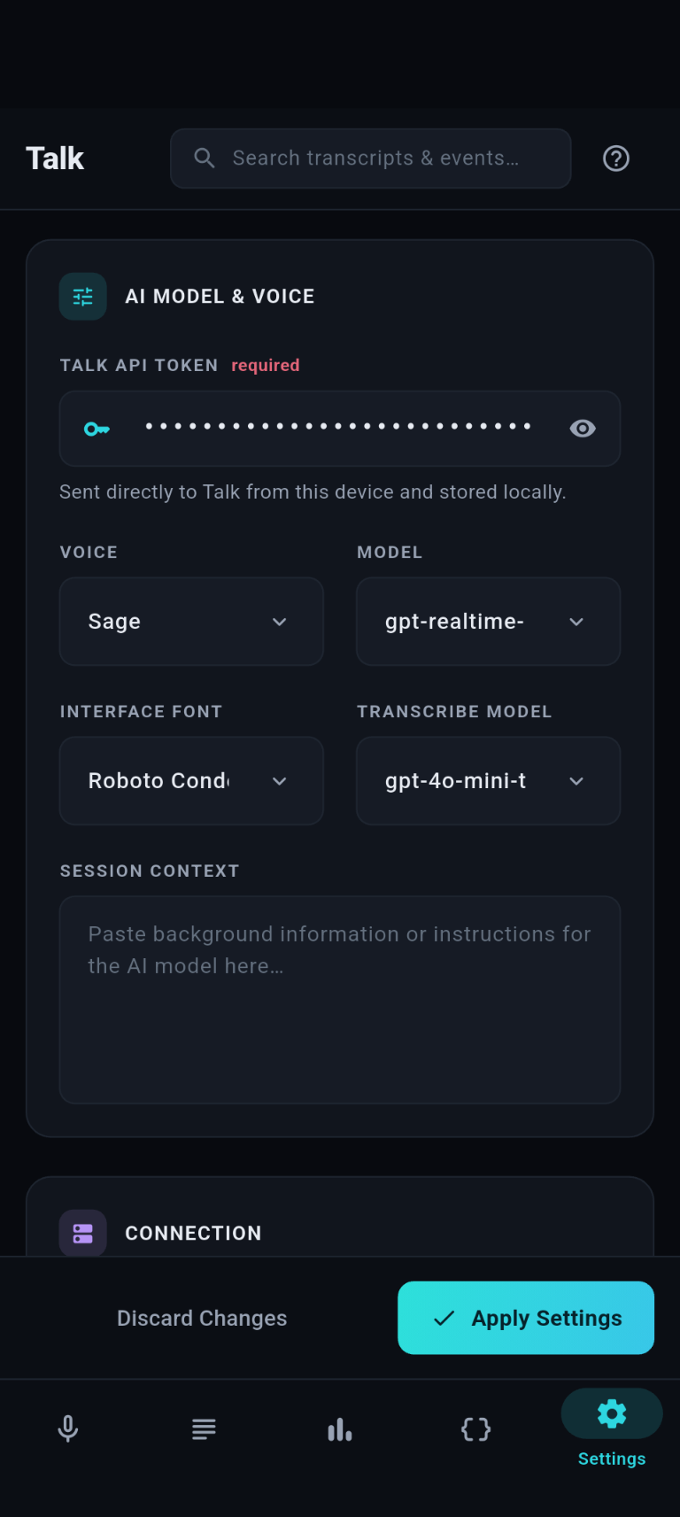Image resolution: width=680 pixels, height=1517 pixels.
Task: Click the Apply Settings button
Action: (526, 1318)
